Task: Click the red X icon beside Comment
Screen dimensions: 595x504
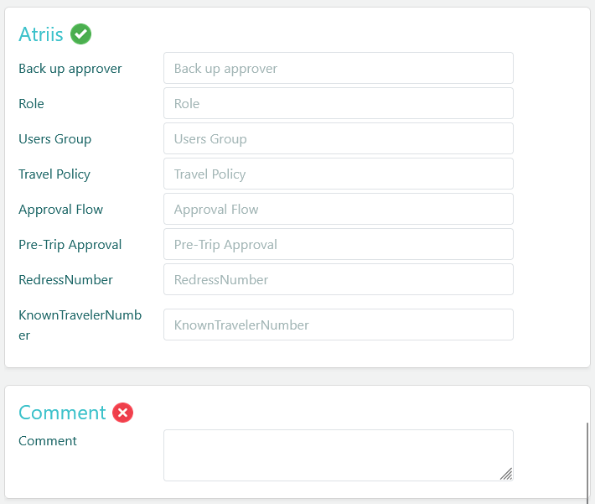Action: click(x=123, y=413)
